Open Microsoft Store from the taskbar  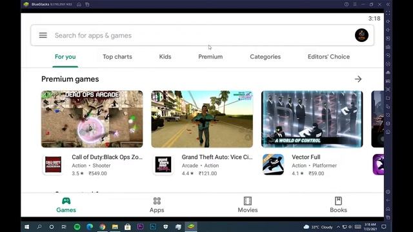(x=128, y=227)
